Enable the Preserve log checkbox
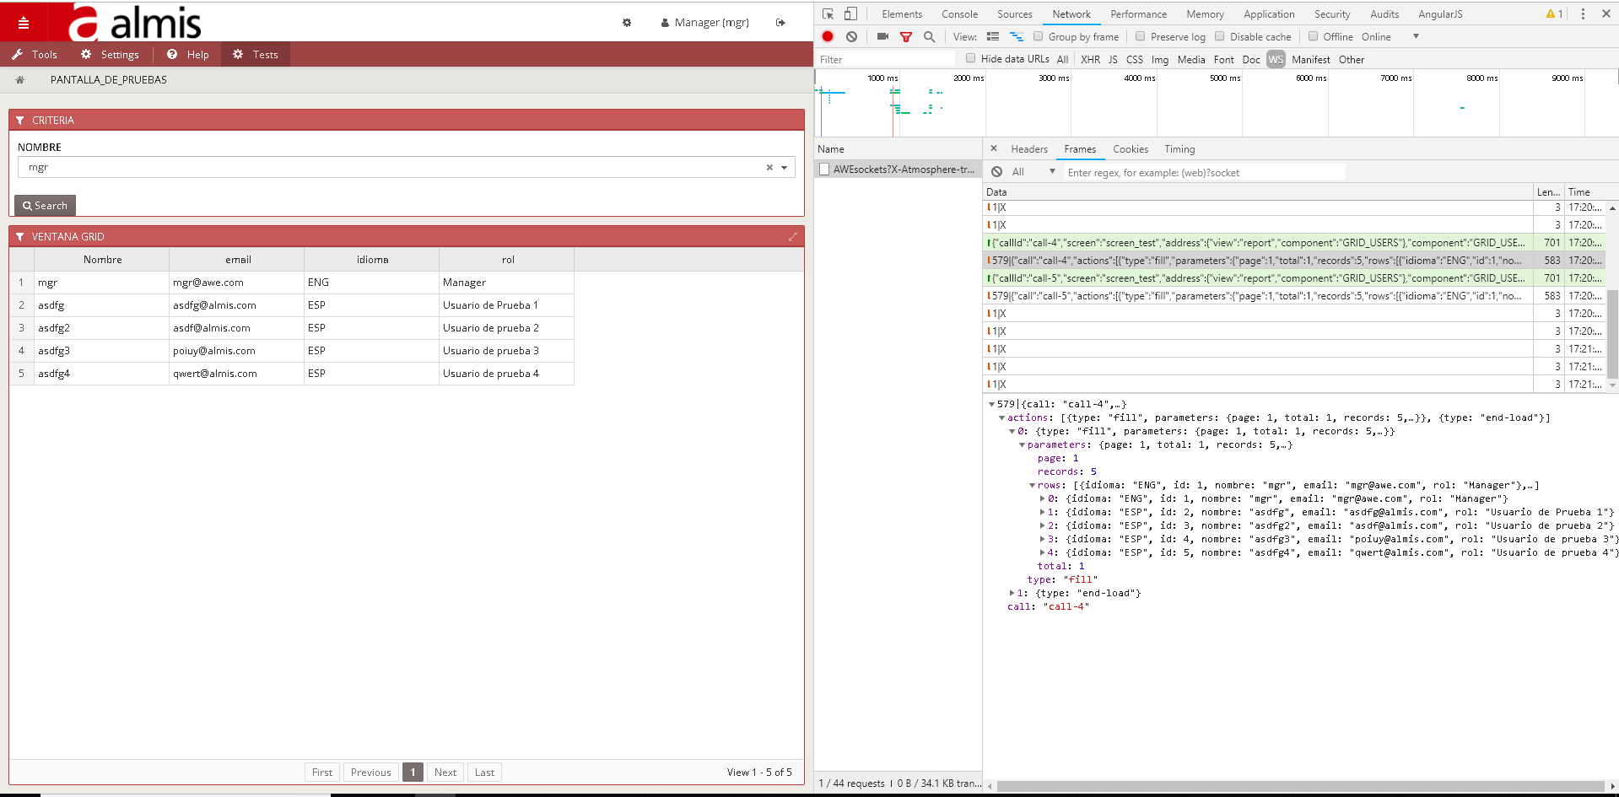Screen dimensions: 1619x797 pyautogui.click(x=1141, y=36)
